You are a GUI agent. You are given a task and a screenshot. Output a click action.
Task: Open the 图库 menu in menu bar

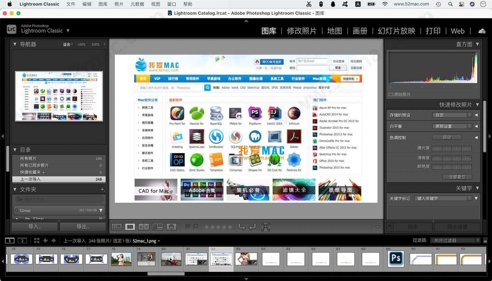tap(103, 4)
